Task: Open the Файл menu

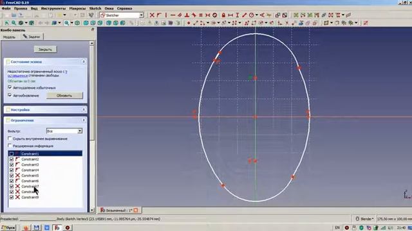Action: point(6,8)
